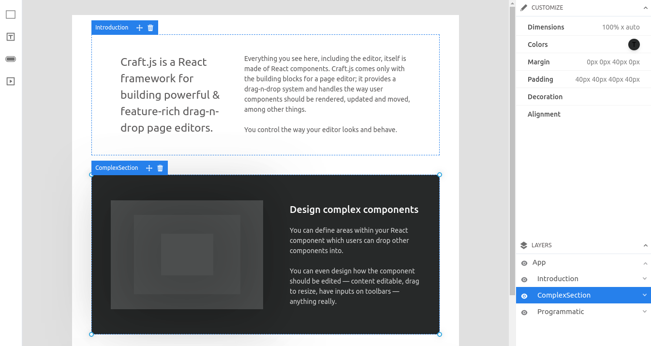Expand the Programmatic layer children
The width and height of the screenshot is (651, 346).
644,312
